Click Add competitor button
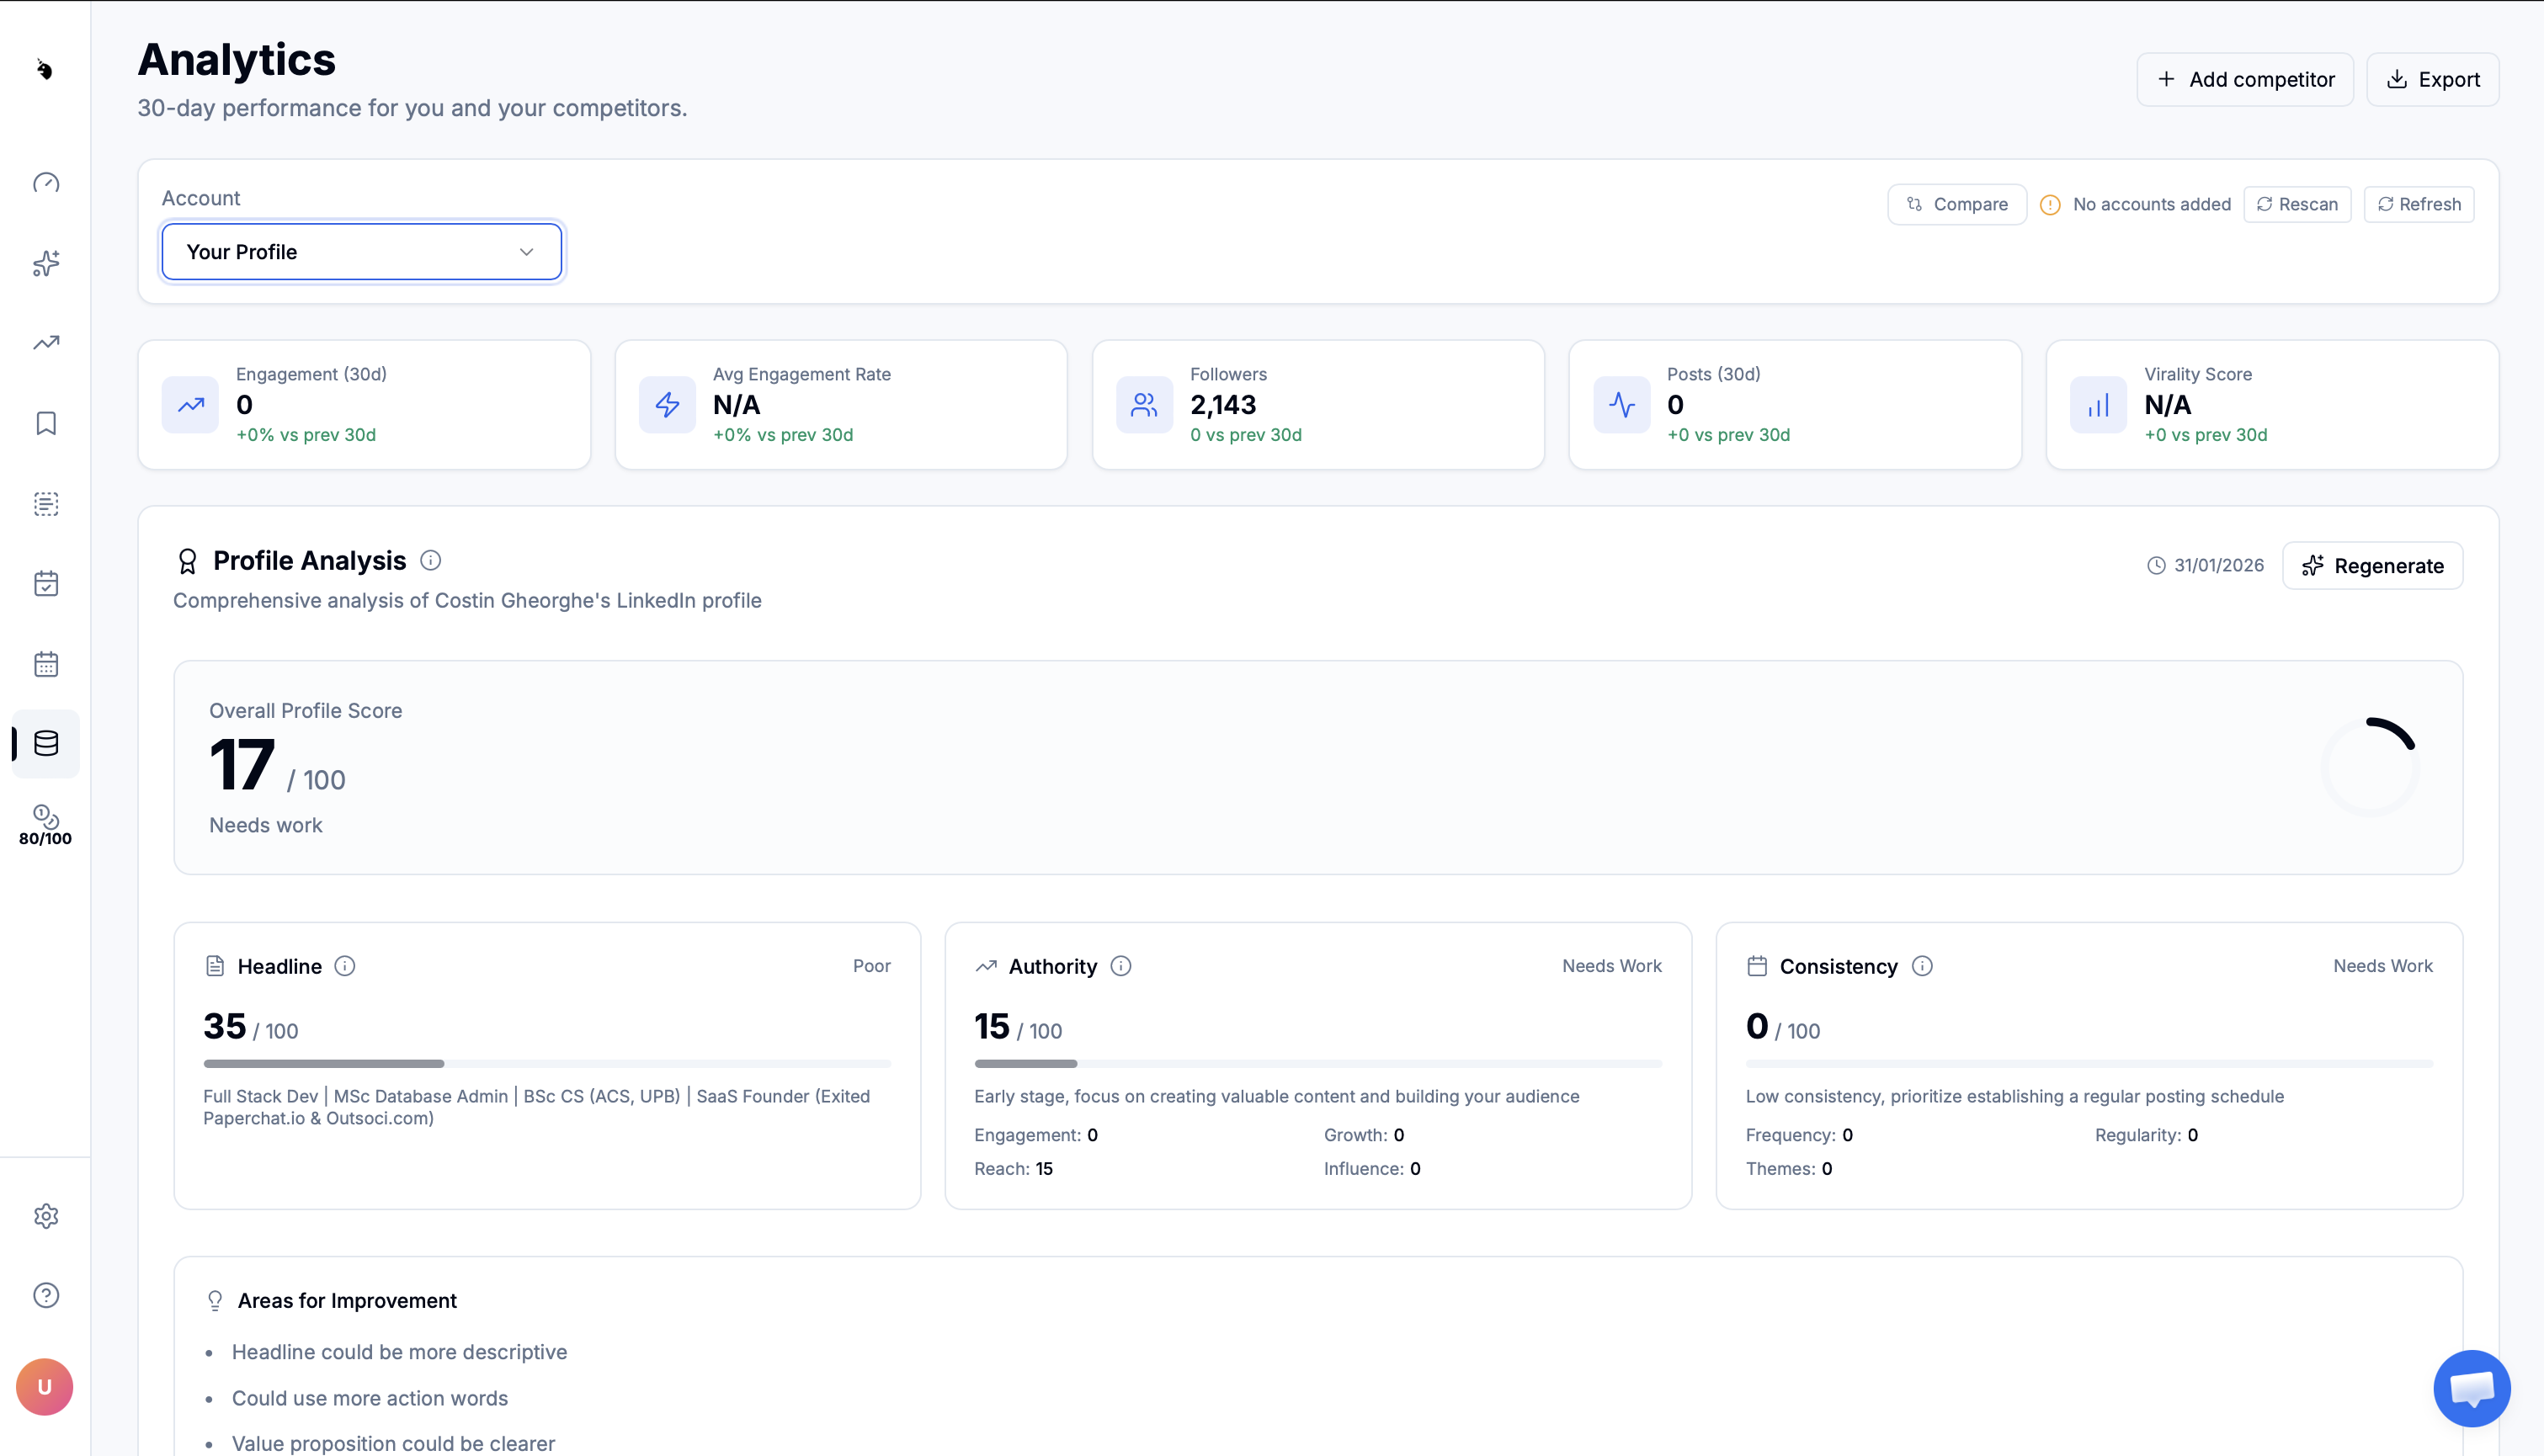2544x1456 pixels. [x=2244, y=79]
